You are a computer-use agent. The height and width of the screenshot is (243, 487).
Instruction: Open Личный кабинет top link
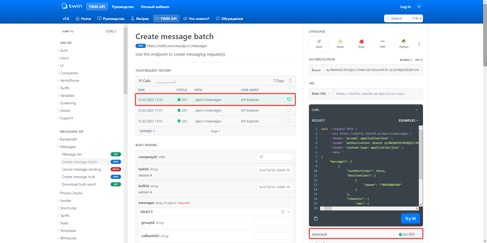[x=155, y=7]
